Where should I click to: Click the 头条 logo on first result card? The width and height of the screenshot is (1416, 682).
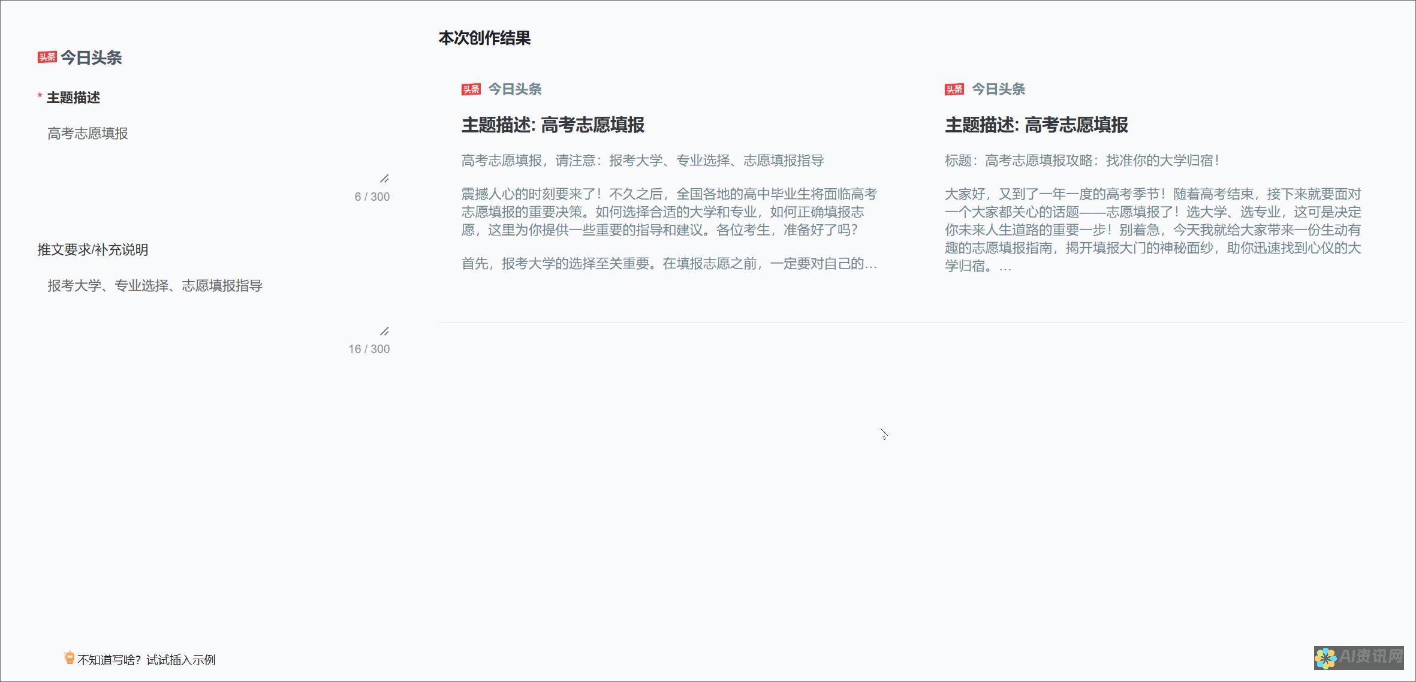pyautogui.click(x=471, y=89)
